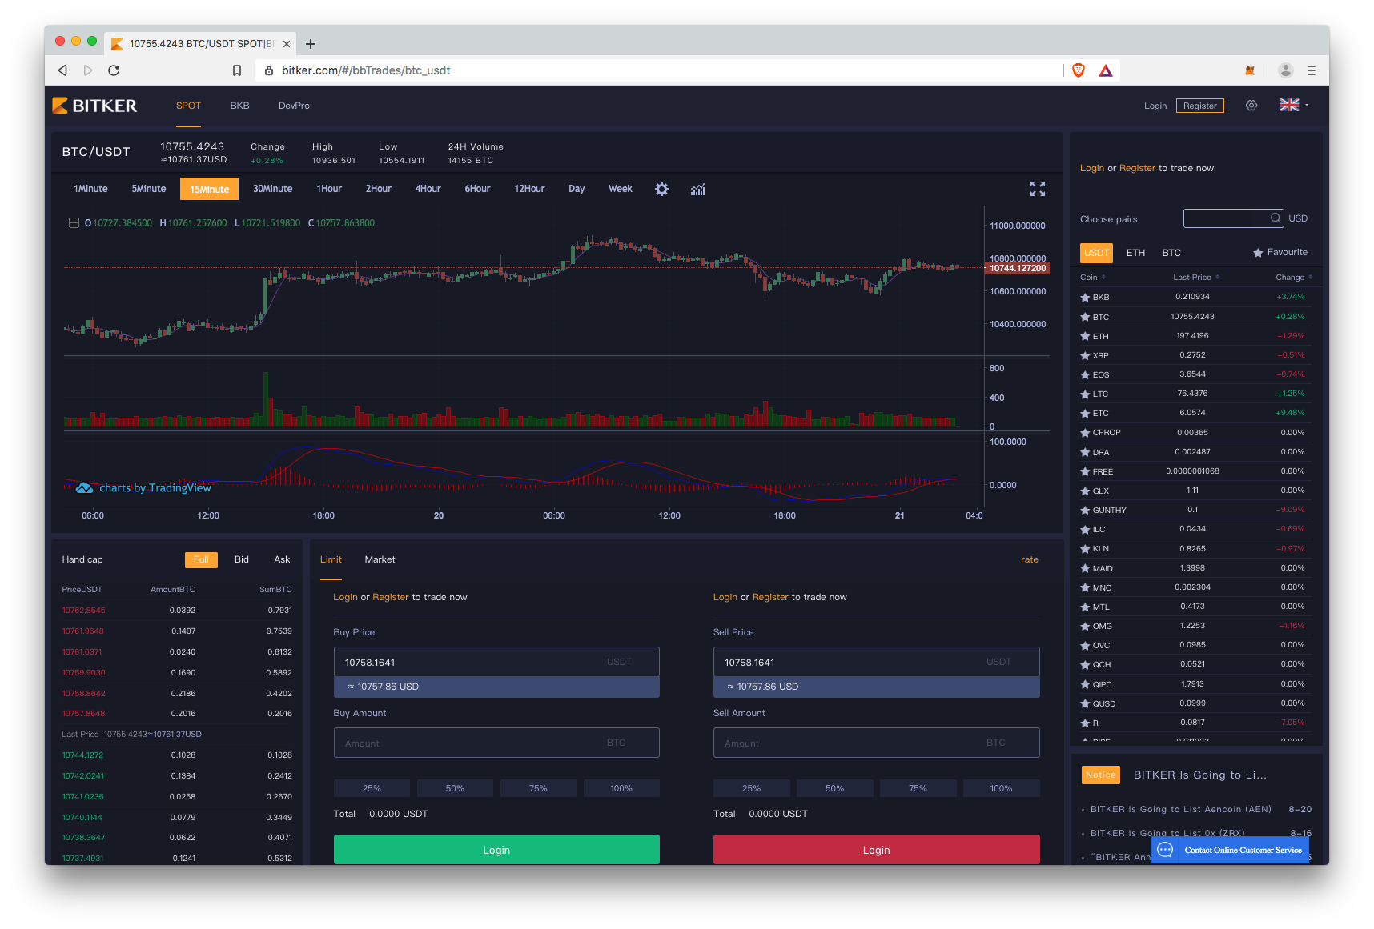Viewport: 1374px width, 929px height.
Task: Click the Brave shields icon
Action: click(1079, 70)
